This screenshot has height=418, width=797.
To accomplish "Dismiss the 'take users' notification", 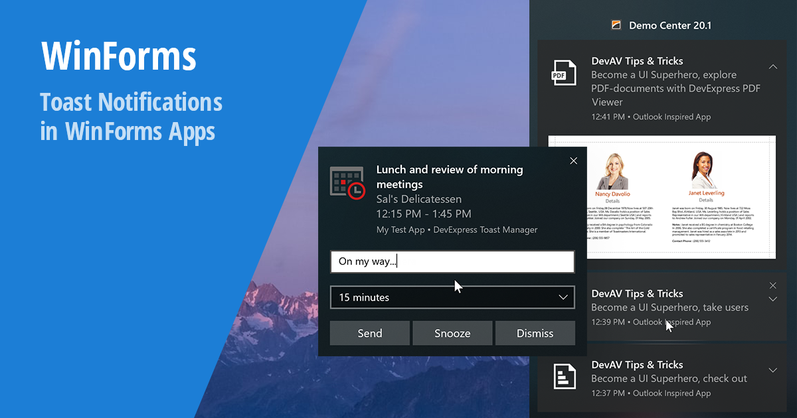I will coord(772,285).
